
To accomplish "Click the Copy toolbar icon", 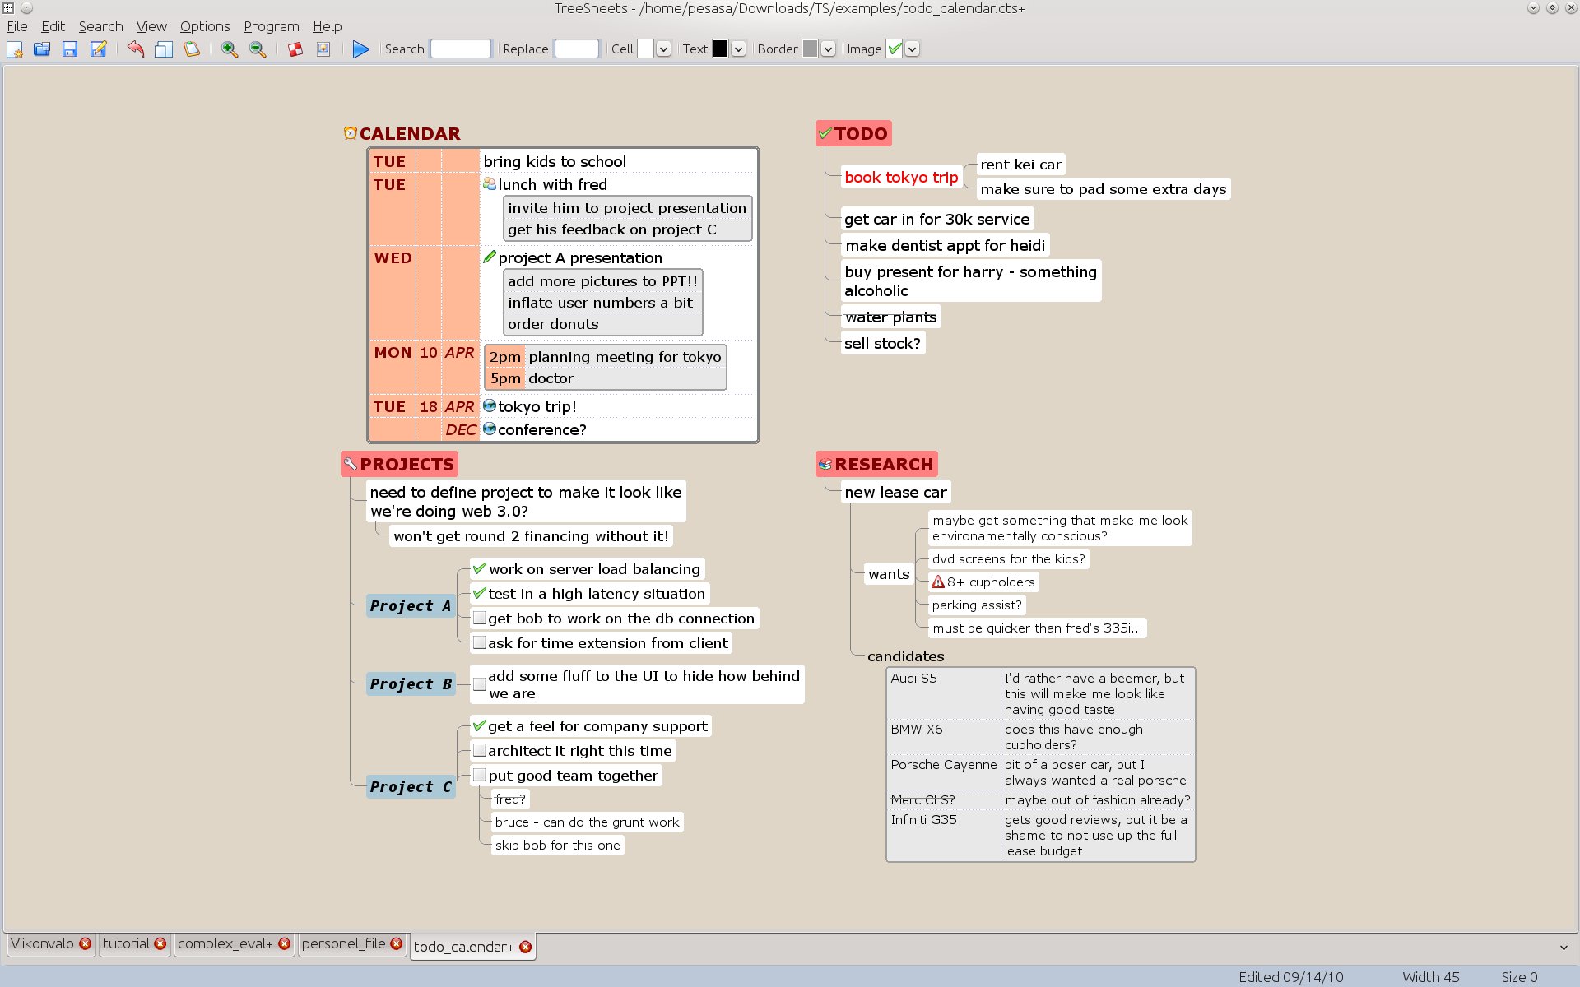I will tap(164, 49).
